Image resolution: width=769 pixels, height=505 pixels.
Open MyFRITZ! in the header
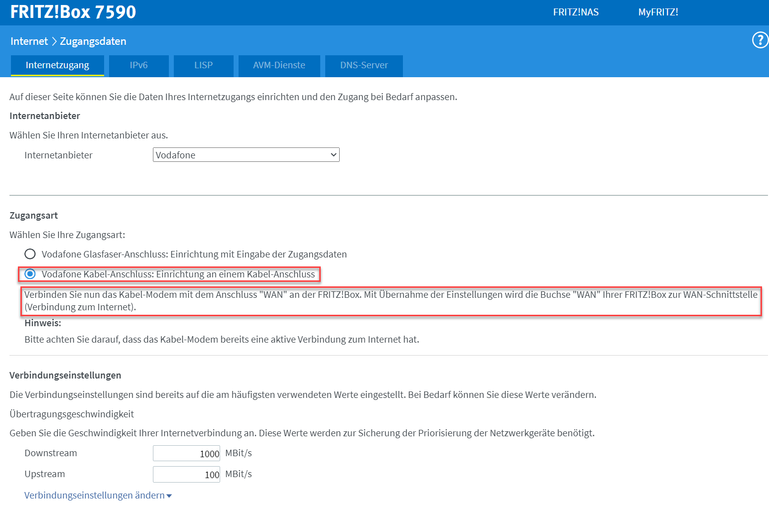pyautogui.click(x=658, y=12)
